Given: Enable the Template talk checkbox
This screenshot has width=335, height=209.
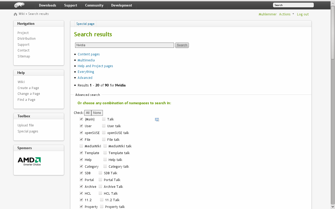Looking at the screenshot, I should 105,153.
